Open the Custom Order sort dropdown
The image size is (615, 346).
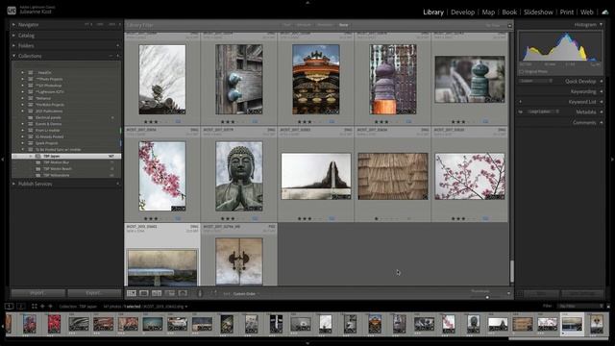(246, 294)
